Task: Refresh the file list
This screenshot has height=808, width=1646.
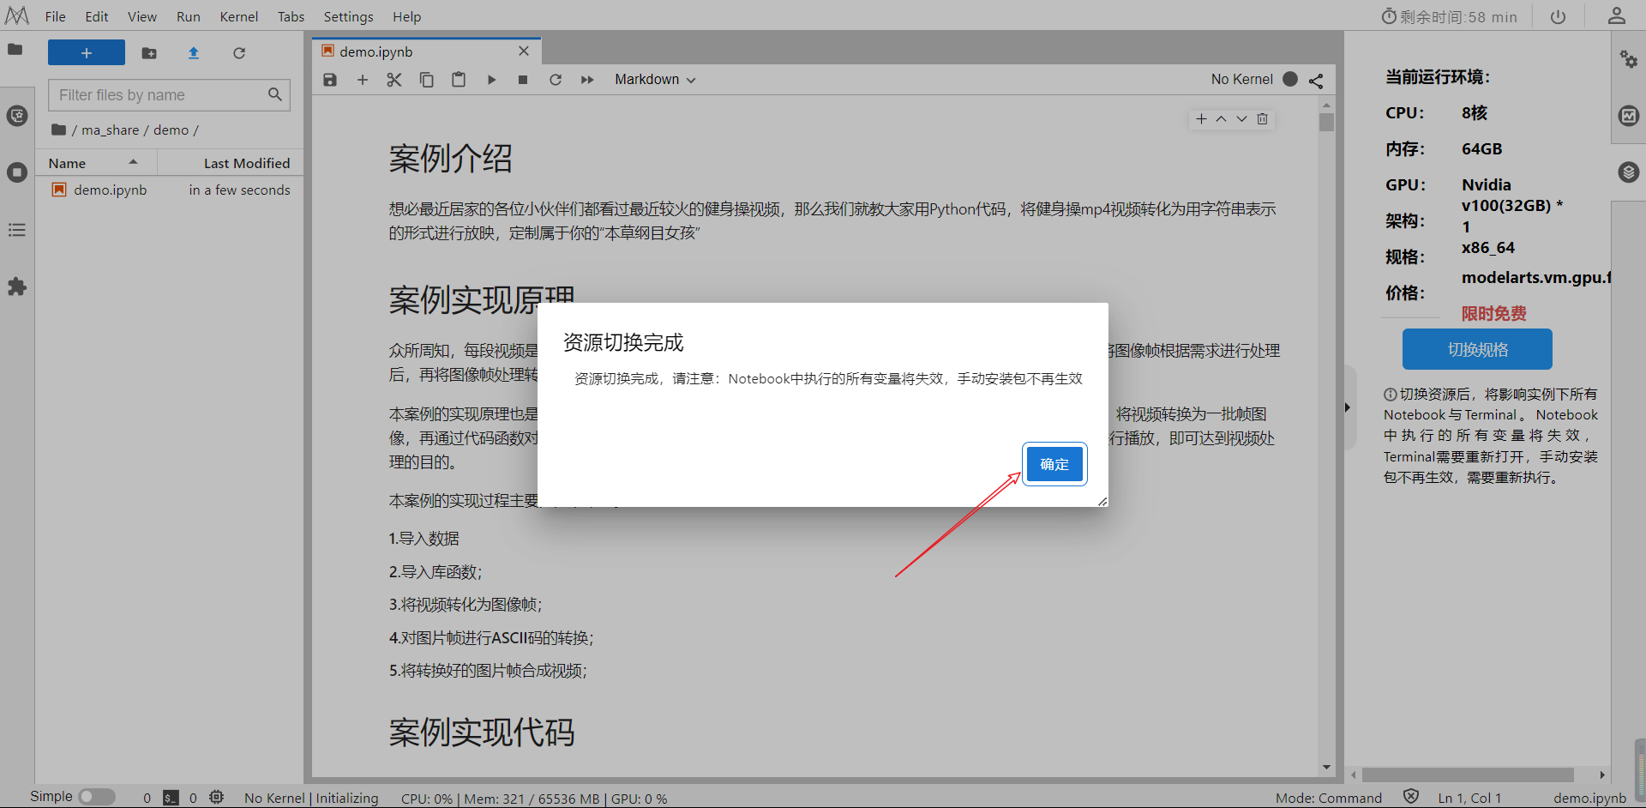Action: point(239,53)
